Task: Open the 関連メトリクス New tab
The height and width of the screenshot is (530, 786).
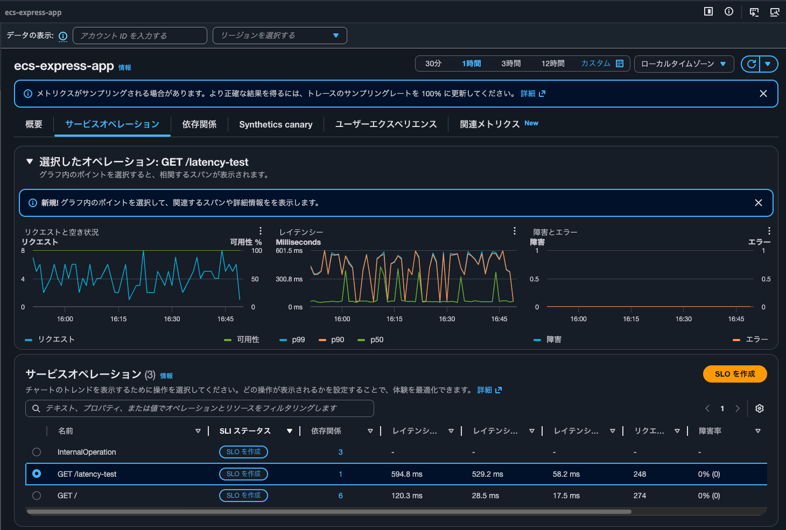Action: point(489,124)
